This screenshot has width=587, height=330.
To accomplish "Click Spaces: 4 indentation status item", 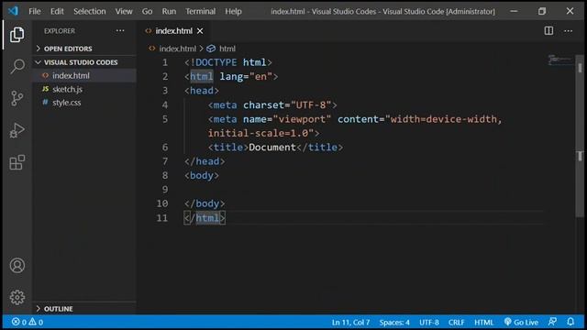I will point(394,322).
